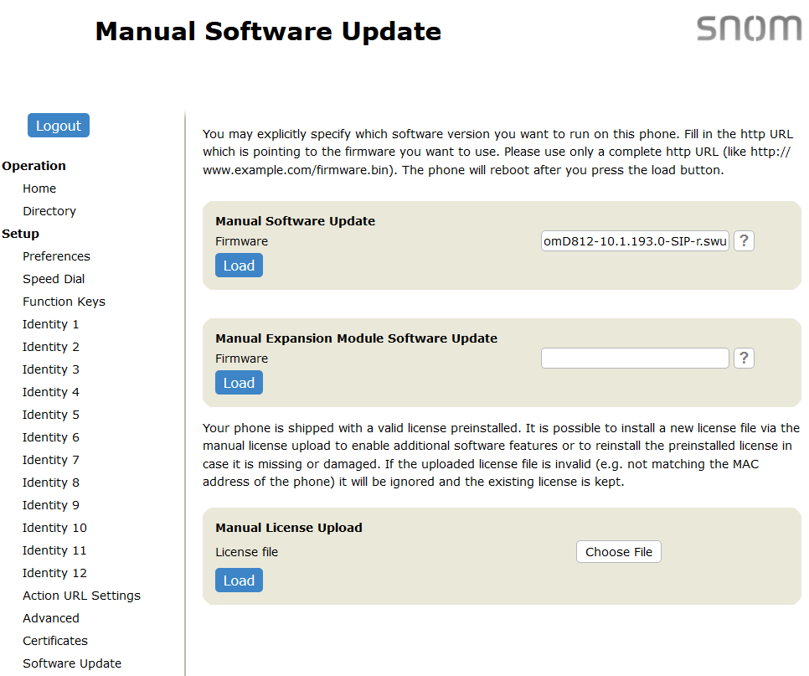Open the Directory menu item

pyautogui.click(x=49, y=211)
